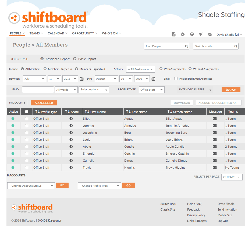Choose Members - Signed out option
The height and width of the screenshot is (231, 252).
[x=76, y=69]
